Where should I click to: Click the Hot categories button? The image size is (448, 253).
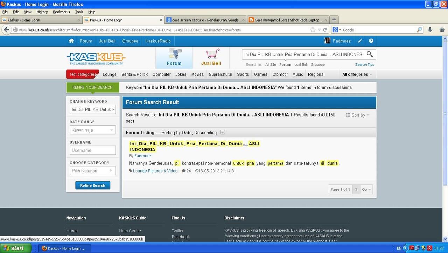pos(83,74)
